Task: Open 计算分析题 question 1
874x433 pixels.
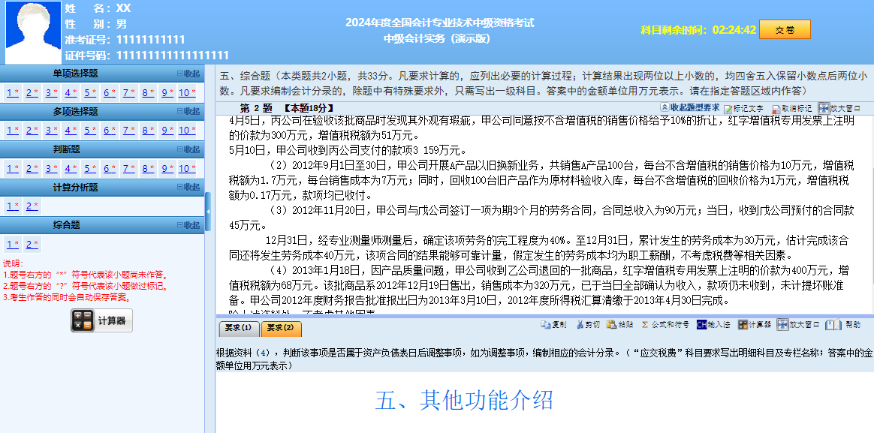Action: pos(13,206)
